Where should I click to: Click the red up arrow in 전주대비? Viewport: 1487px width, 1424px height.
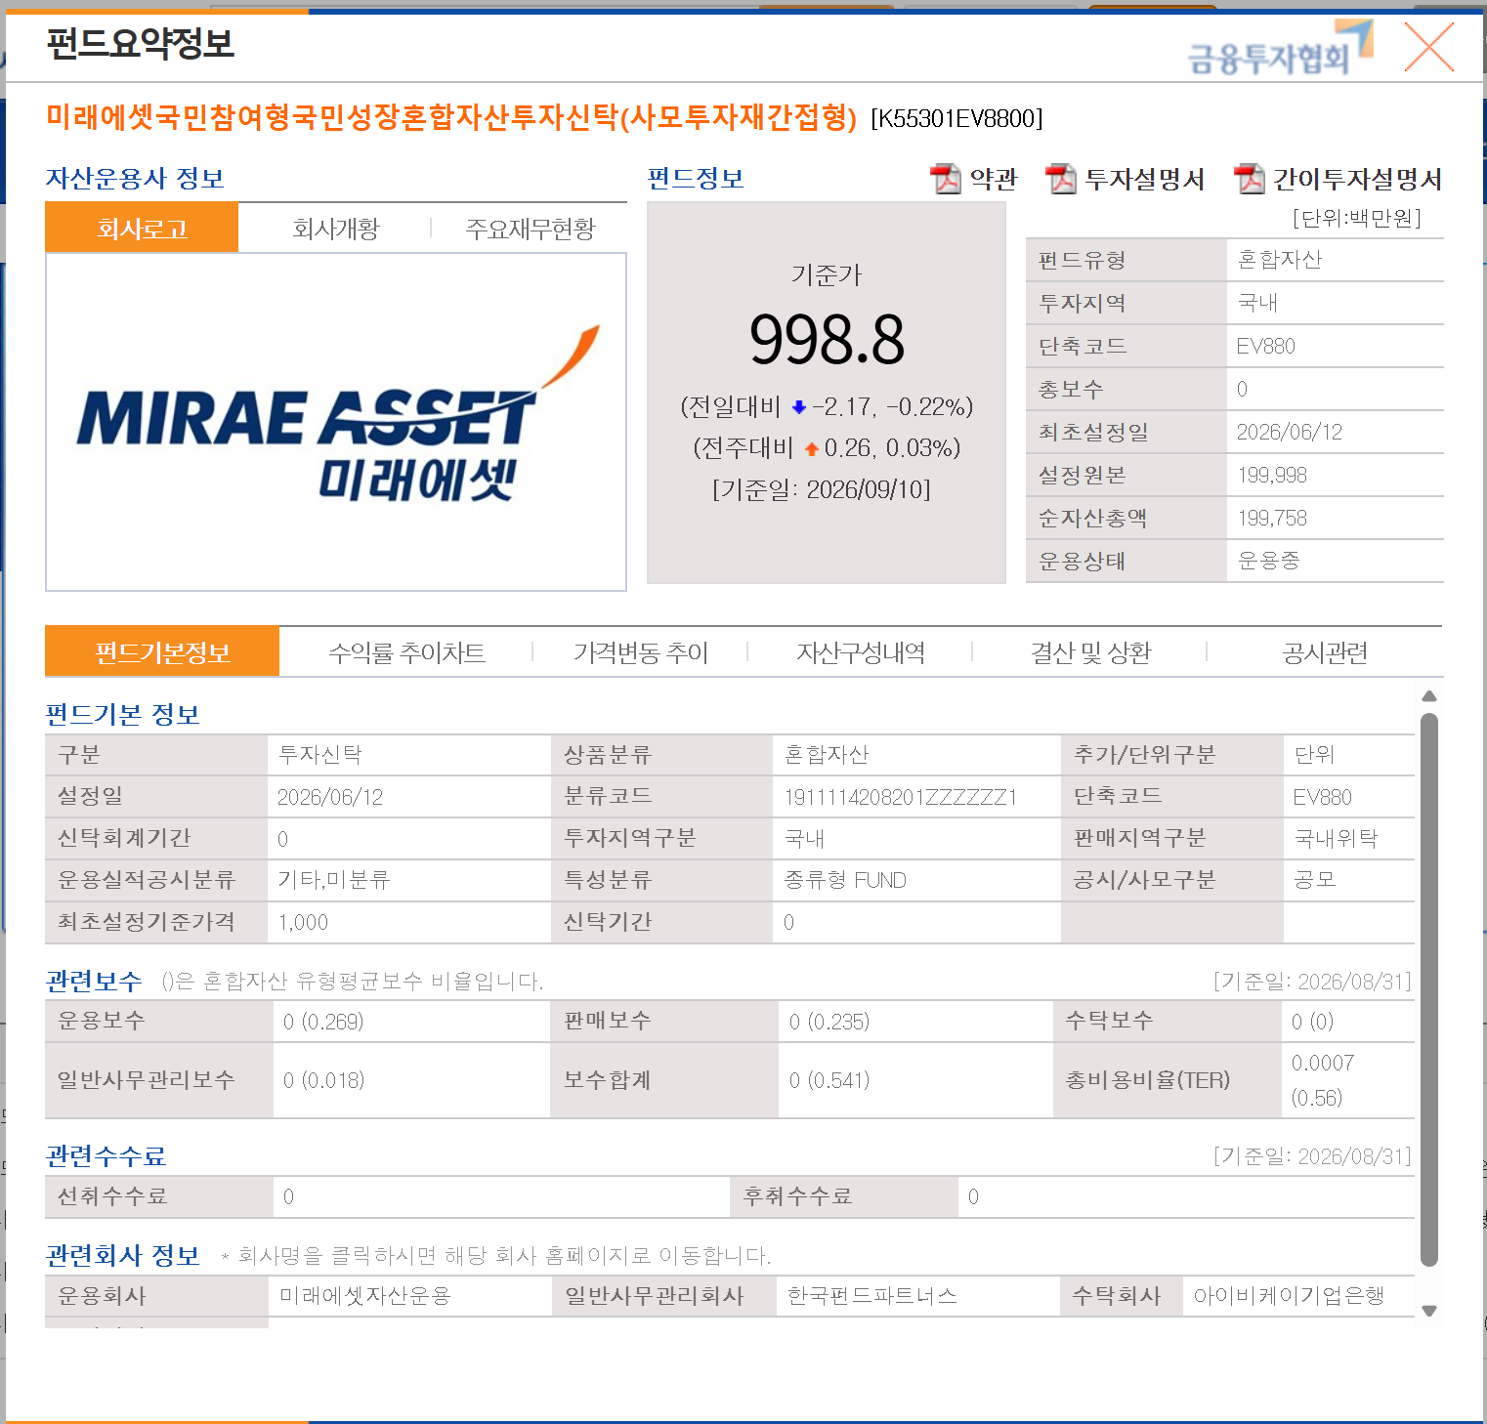pos(811,449)
